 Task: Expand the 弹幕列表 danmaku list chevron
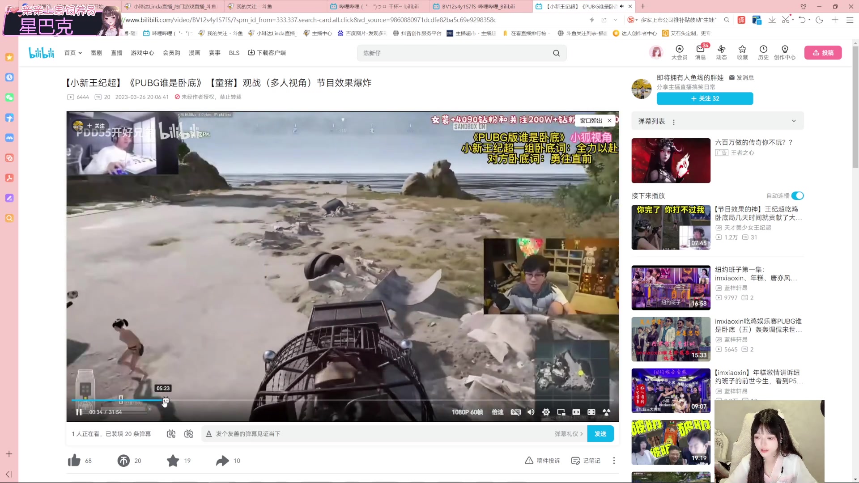[x=794, y=121]
